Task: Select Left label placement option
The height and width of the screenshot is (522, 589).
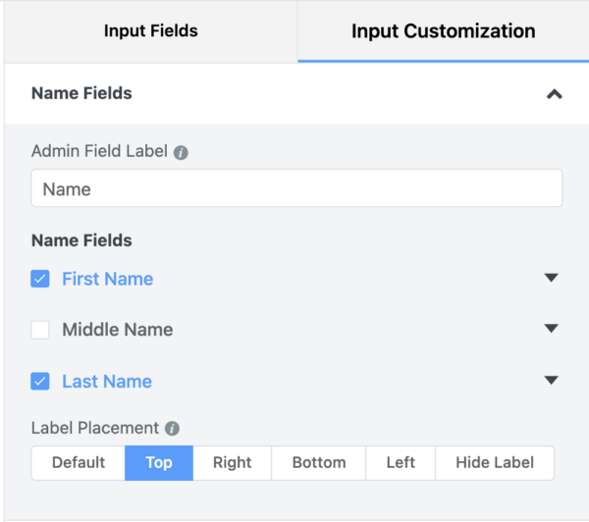Action: pyautogui.click(x=401, y=463)
